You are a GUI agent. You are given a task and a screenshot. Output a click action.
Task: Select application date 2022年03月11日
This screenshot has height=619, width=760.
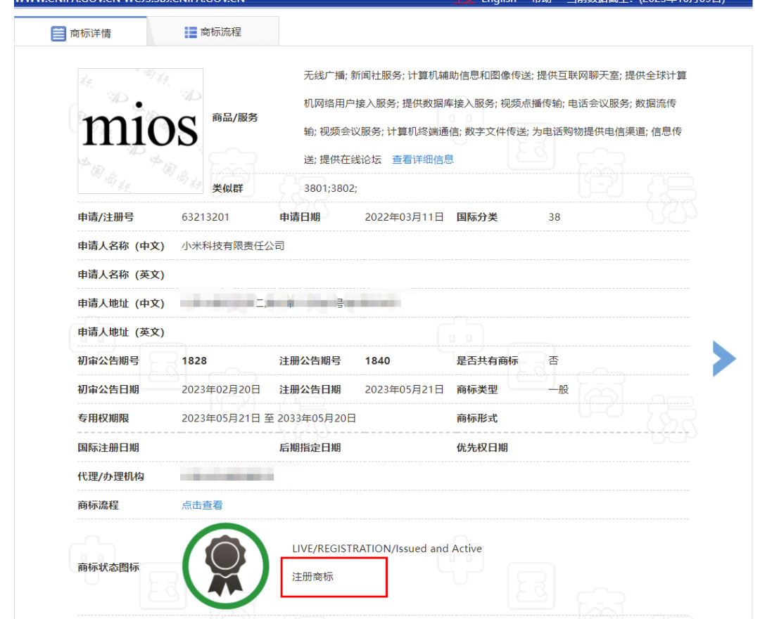pos(404,217)
